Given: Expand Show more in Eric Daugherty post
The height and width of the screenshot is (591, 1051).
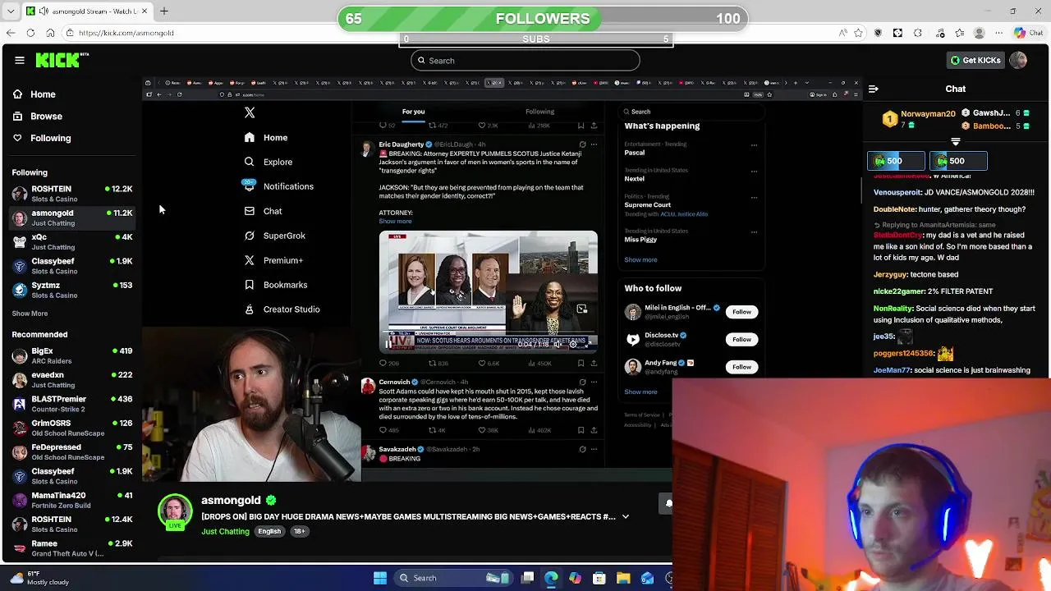Looking at the screenshot, I should click(x=395, y=222).
